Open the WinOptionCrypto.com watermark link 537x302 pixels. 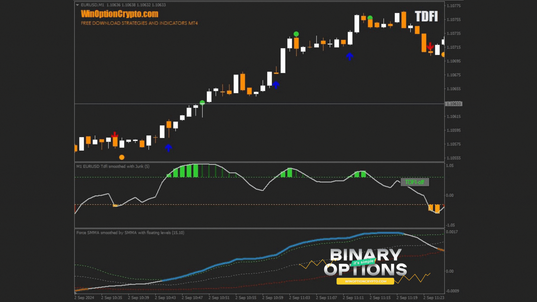(x=119, y=14)
